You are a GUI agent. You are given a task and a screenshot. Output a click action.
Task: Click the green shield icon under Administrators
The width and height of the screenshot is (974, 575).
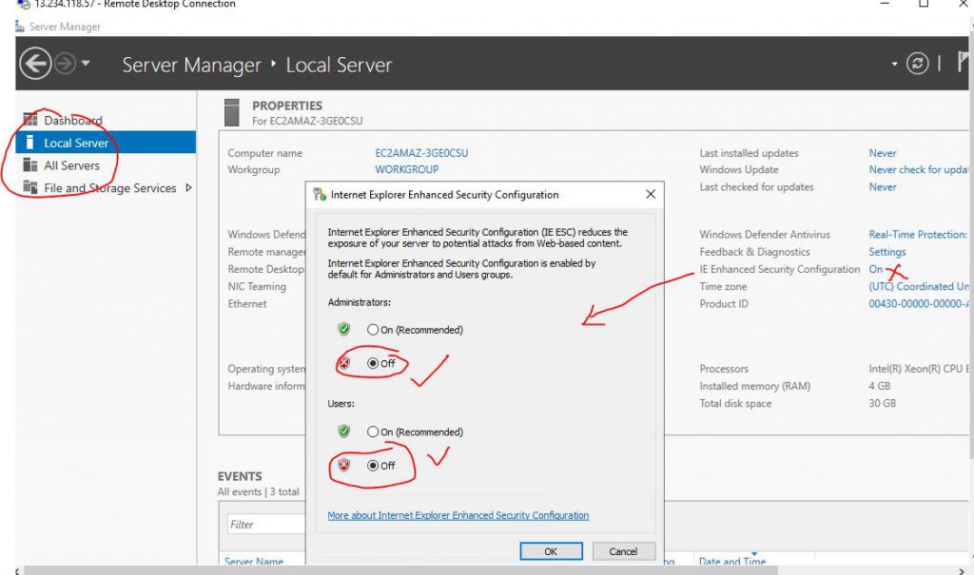(x=344, y=330)
